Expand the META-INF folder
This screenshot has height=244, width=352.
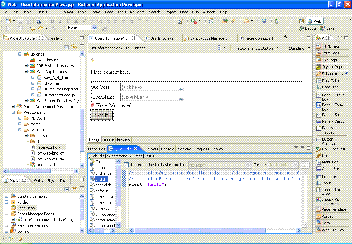pyautogui.click(x=20, y=118)
